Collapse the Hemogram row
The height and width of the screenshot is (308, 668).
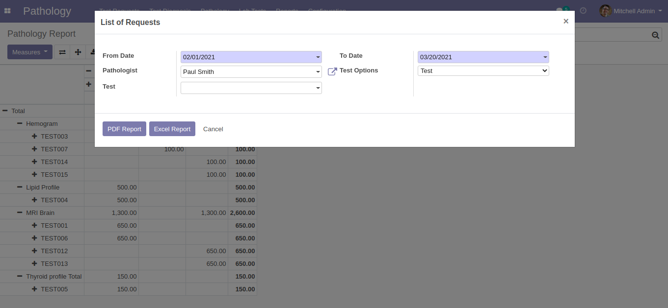point(20,124)
